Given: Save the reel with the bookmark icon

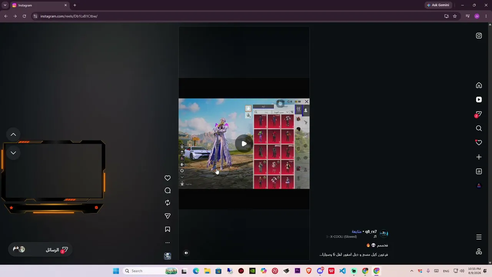Looking at the screenshot, I should point(168,229).
